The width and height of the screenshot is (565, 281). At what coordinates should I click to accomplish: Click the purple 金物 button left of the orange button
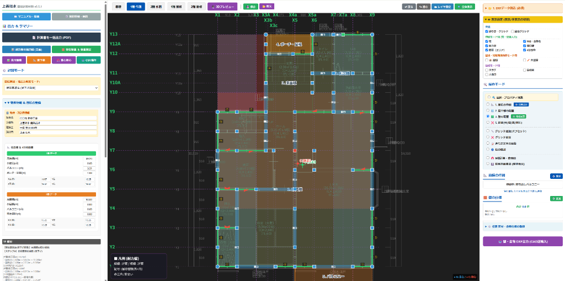click(x=14, y=60)
